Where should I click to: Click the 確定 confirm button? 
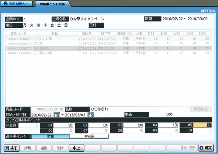tap(206, 148)
